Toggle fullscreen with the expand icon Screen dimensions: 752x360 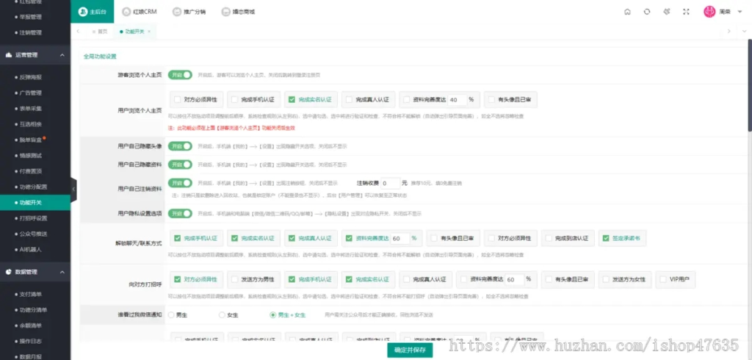[686, 12]
